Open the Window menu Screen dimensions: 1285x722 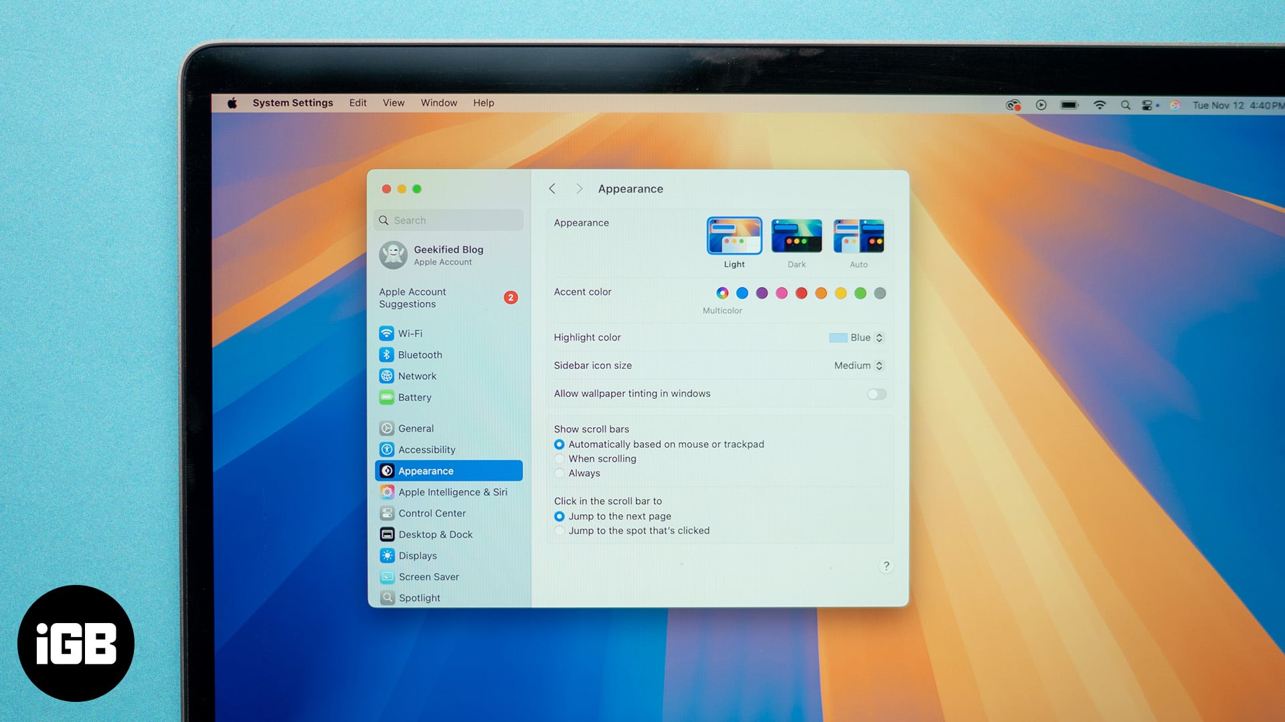pyautogui.click(x=438, y=102)
